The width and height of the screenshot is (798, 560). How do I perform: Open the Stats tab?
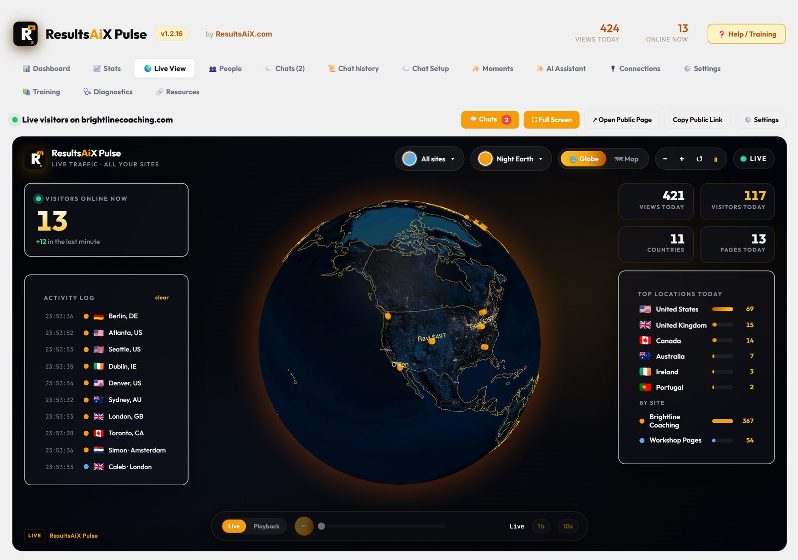(107, 68)
